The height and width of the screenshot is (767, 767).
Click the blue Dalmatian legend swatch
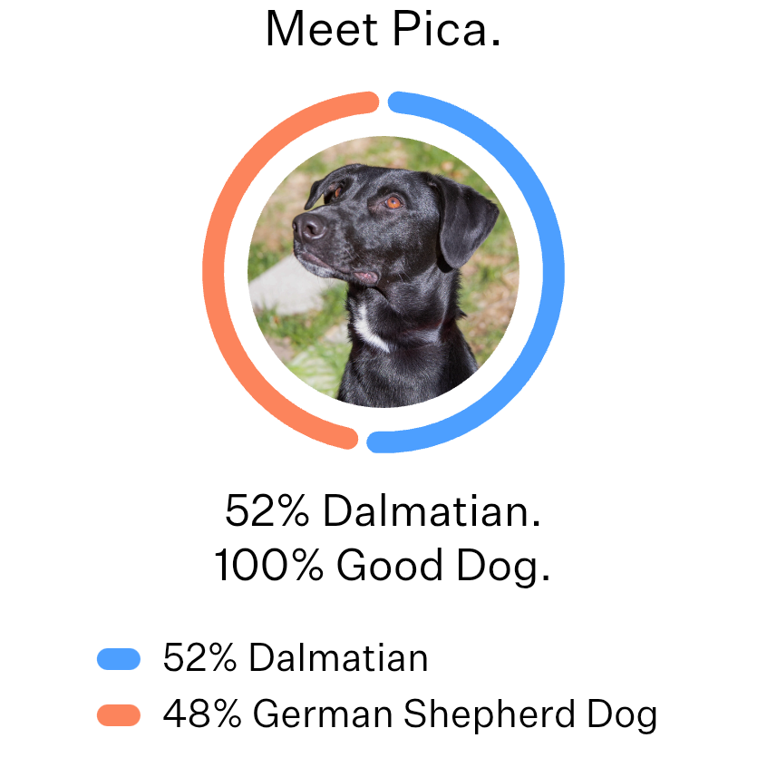[x=119, y=659]
